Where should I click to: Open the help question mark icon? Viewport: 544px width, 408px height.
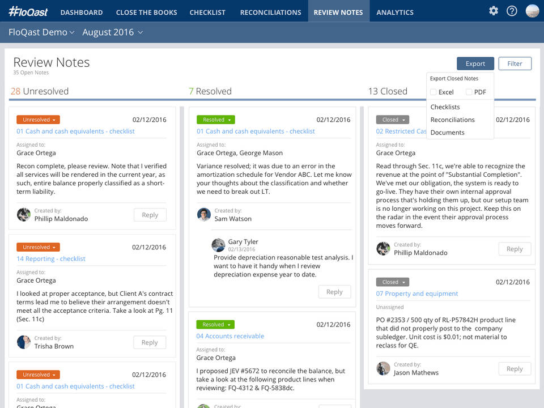point(512,11)
